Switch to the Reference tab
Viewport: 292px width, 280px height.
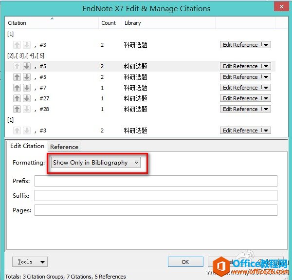coord(64,147)
